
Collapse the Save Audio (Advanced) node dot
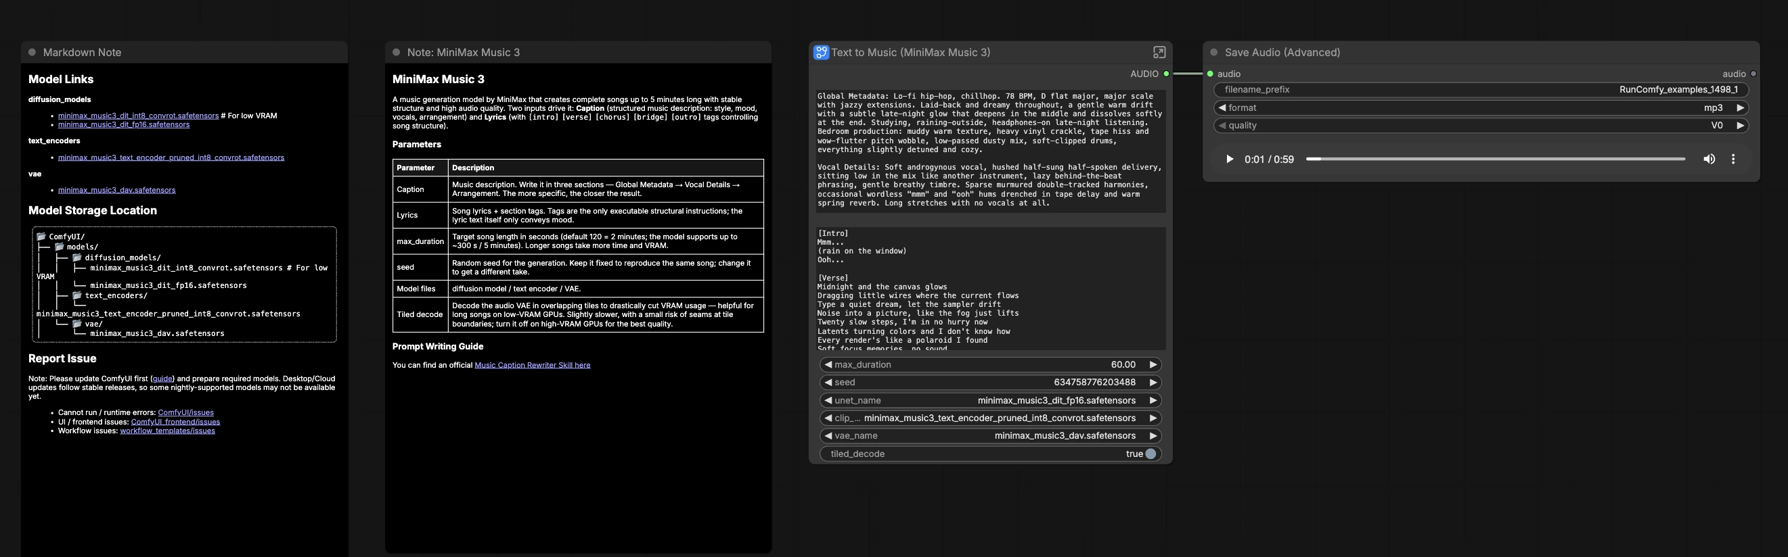[x=1214, y=52]
